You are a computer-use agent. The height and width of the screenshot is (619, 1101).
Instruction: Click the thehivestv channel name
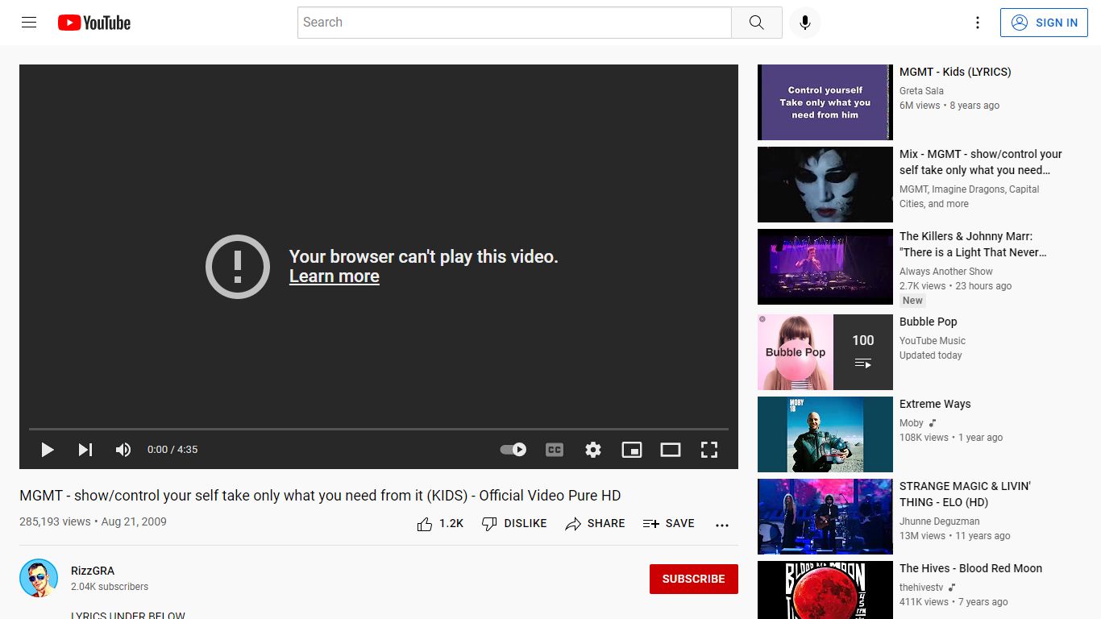pos(922,588)
